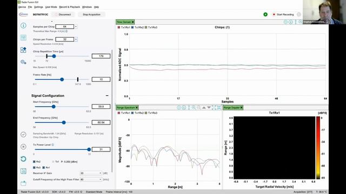Viewport: 346px width, 194px height.
Task: Open the Record & Playback menu
Action: (70, 7)
